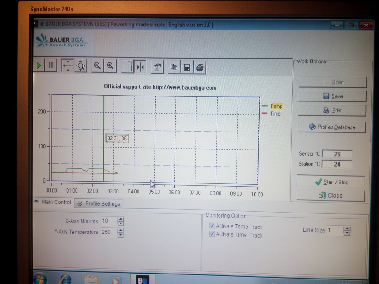
Task: Click the green play icon in toolbar
Action: tap(39, 66)
